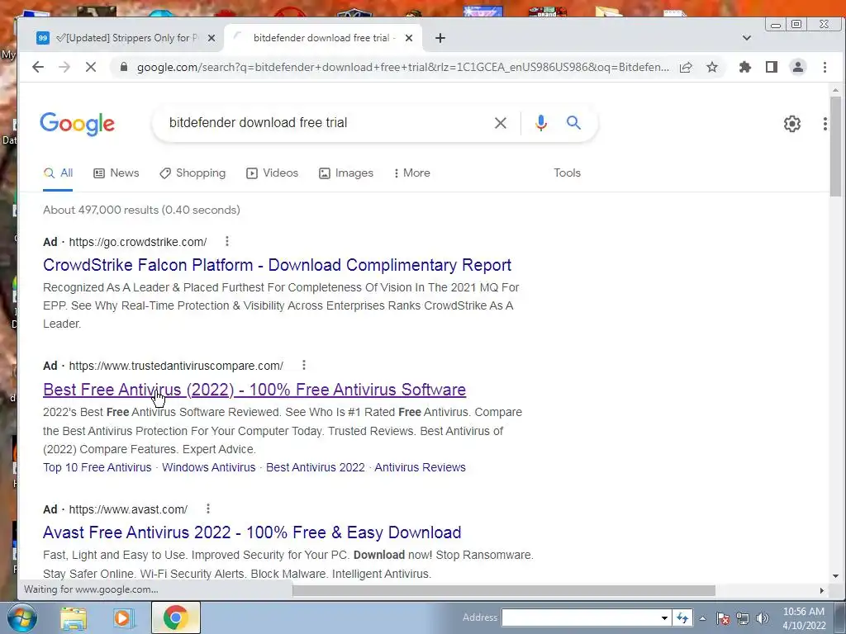Expand the More search categories
This screenshot has height=634, width=846.
tap(411, 173)
